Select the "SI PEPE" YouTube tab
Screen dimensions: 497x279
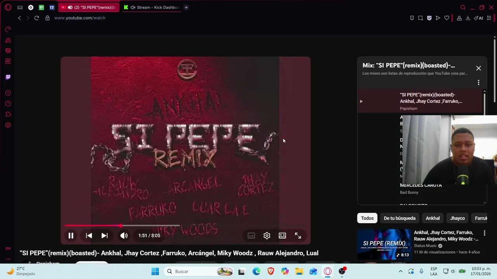pos(89,7)
